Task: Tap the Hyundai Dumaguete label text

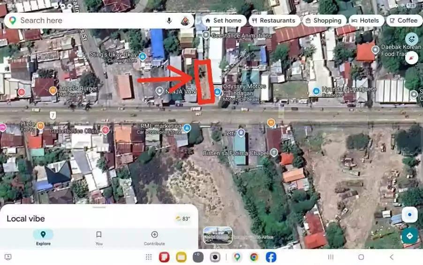Action: pyautogui.click(x=349, y=89)
